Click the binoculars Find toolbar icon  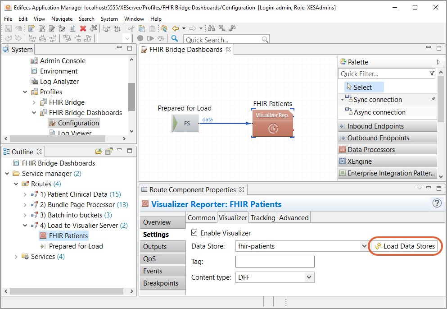pos(211,28)
